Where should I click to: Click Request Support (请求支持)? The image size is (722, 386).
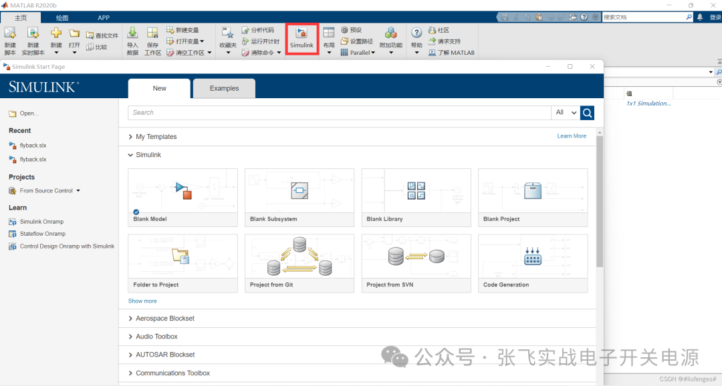click(445, 41)
